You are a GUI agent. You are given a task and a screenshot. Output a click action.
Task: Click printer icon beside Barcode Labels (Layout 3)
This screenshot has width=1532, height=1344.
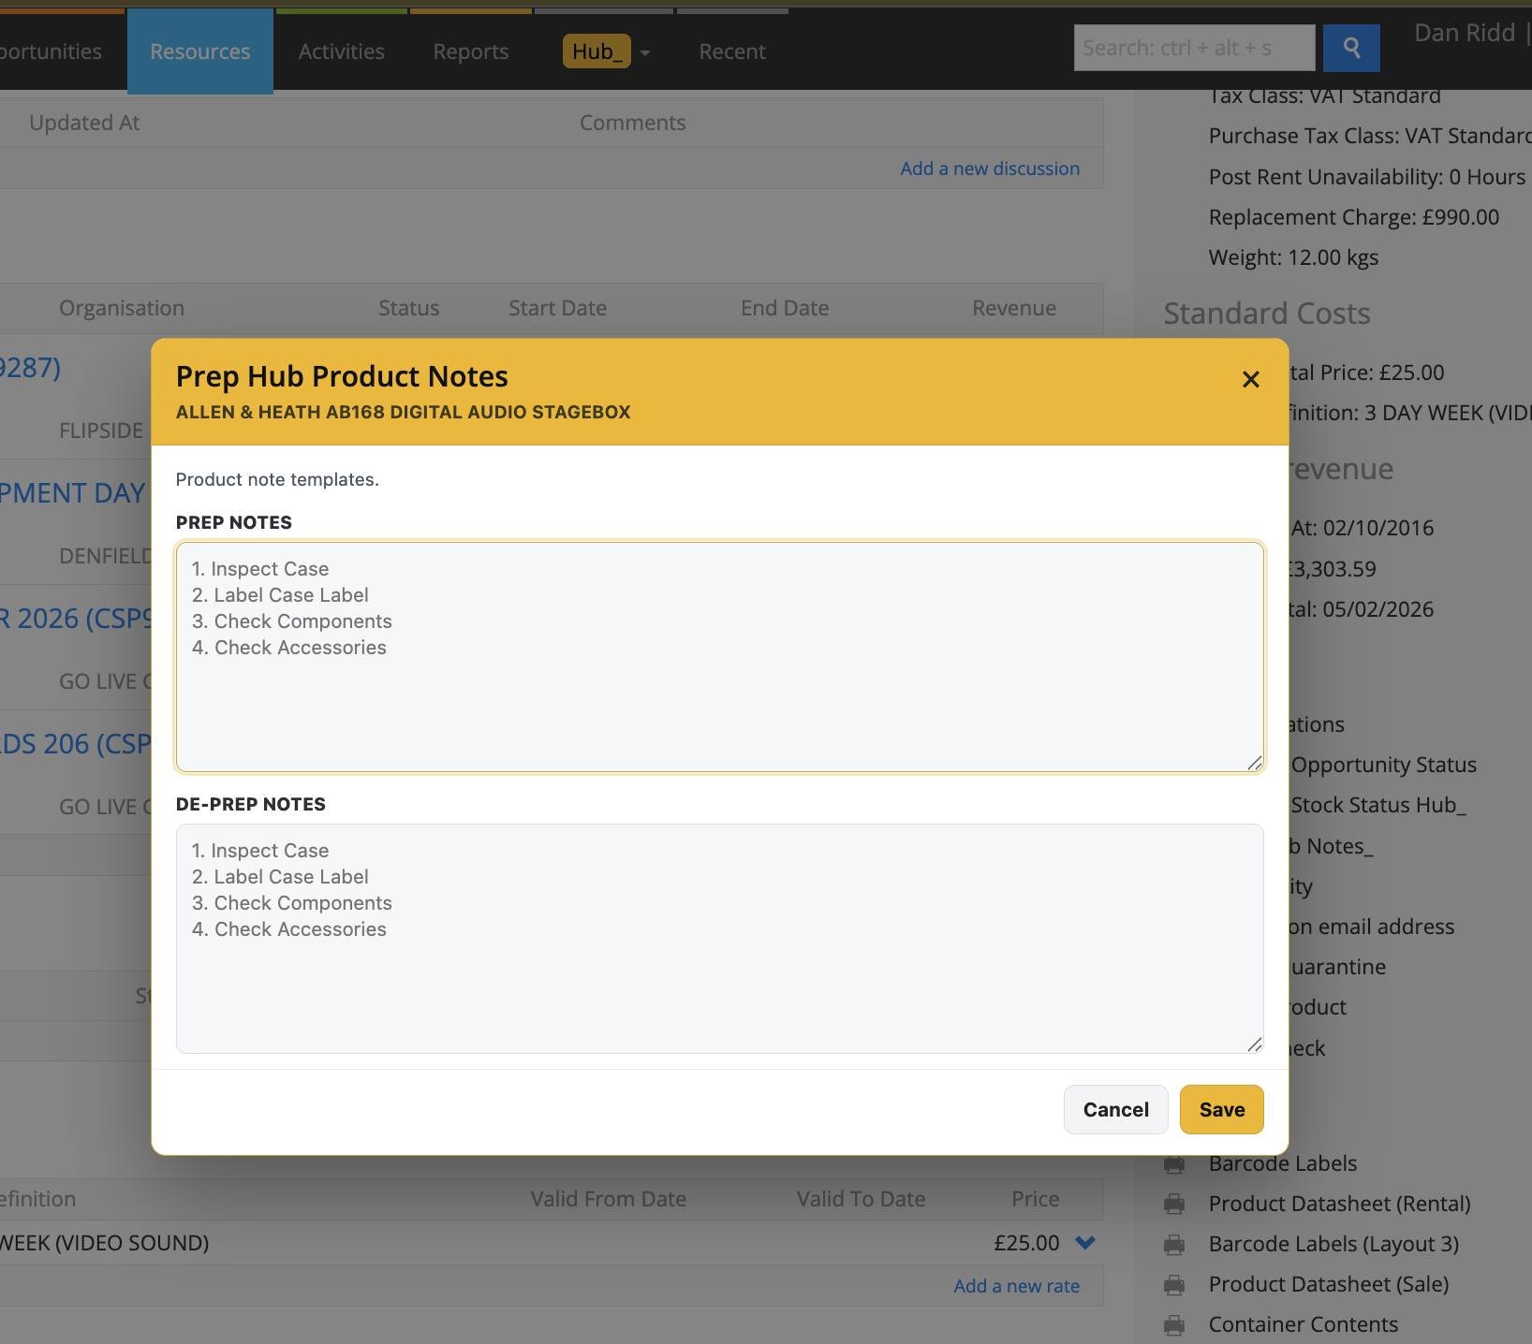(x=1174, y=1244)
